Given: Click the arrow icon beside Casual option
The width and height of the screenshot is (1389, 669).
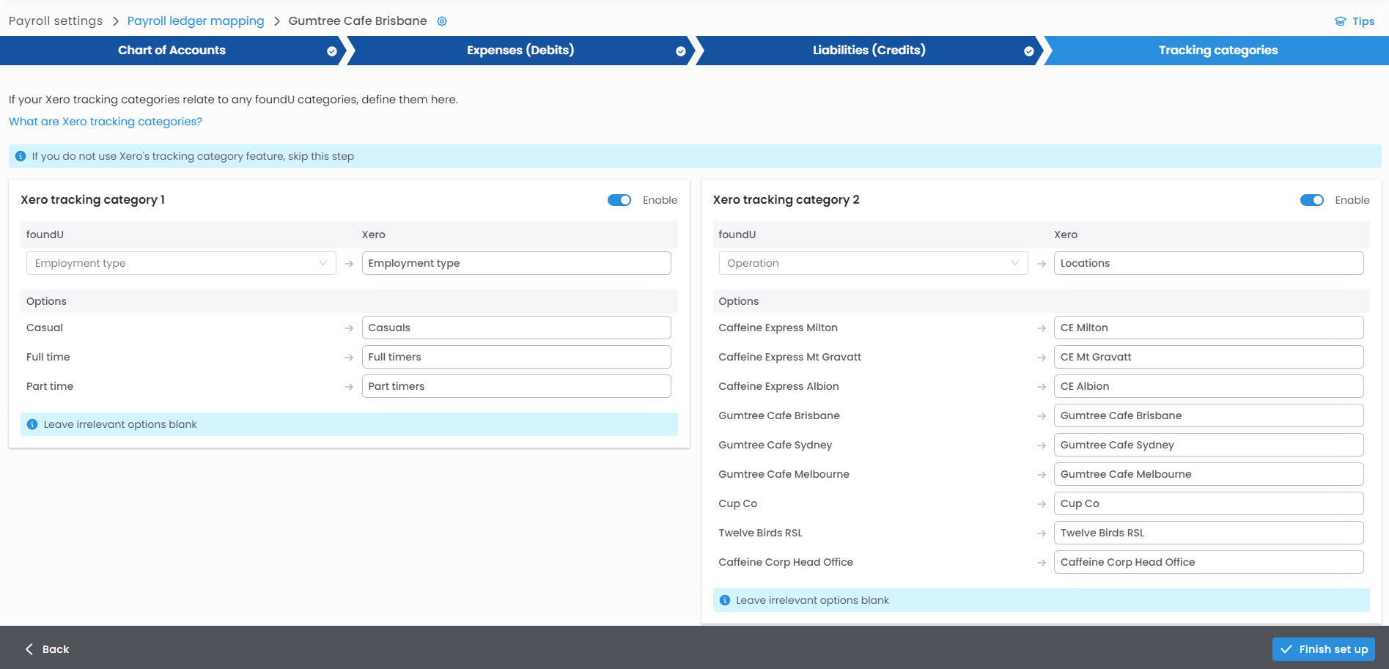Looking at the screenshot, I should pyautogui.click(x=349, y=328).
